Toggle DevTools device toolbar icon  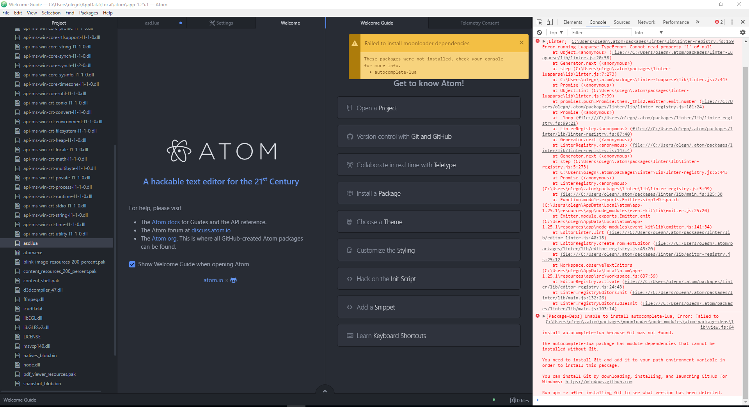point(550,22)
